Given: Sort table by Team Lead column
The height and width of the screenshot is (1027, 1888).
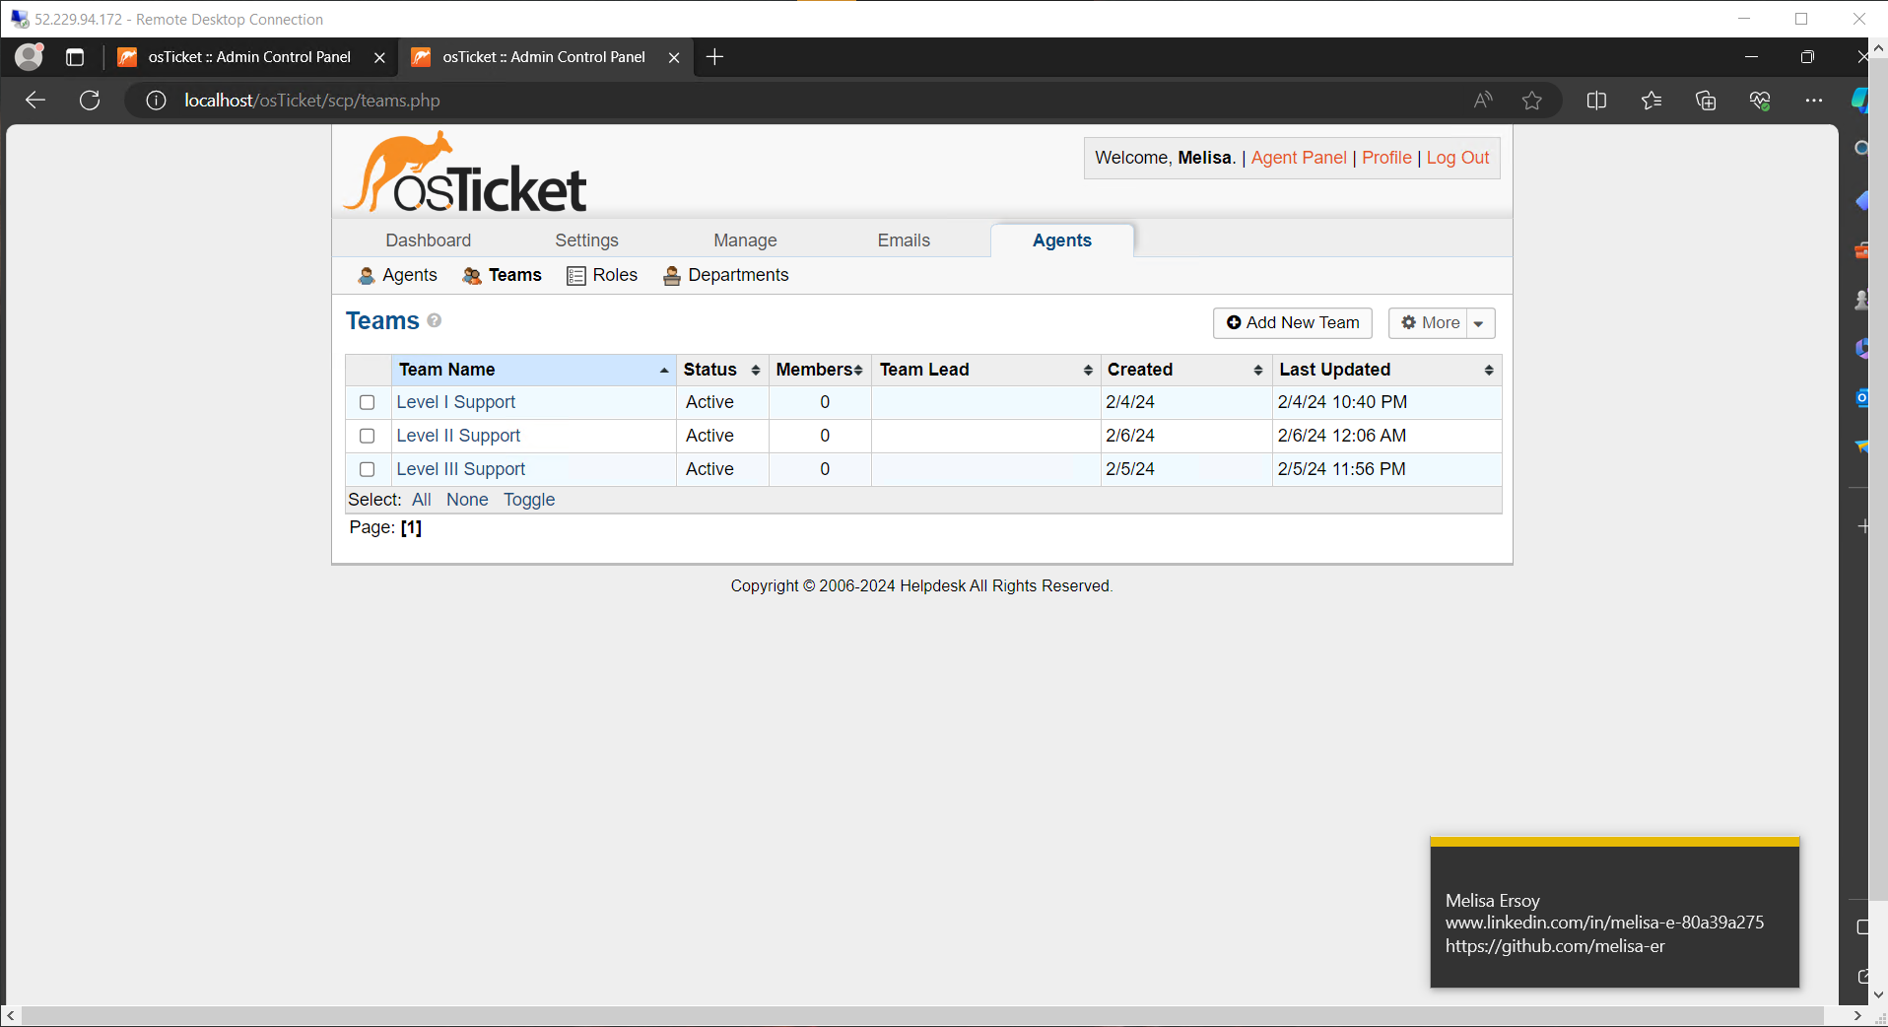Looking at the screenshot, I should pos(985,370).
